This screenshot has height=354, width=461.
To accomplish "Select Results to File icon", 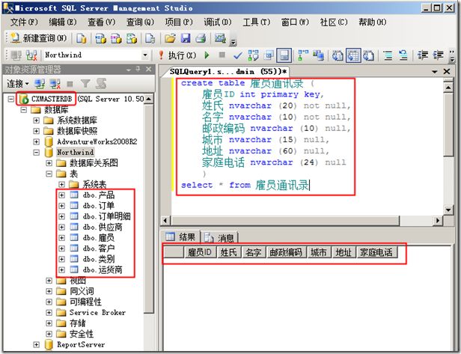I will (369, 55).
